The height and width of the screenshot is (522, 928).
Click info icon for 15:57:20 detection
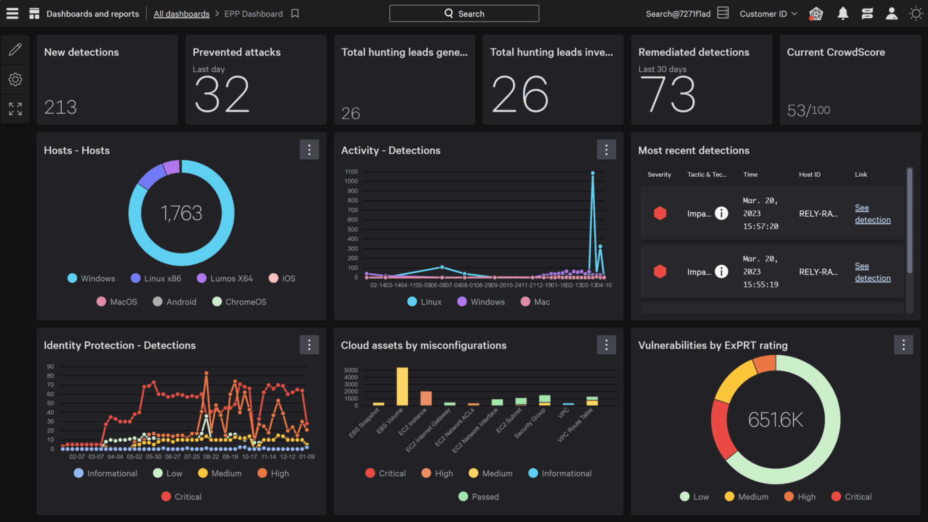tap(721, 213)
